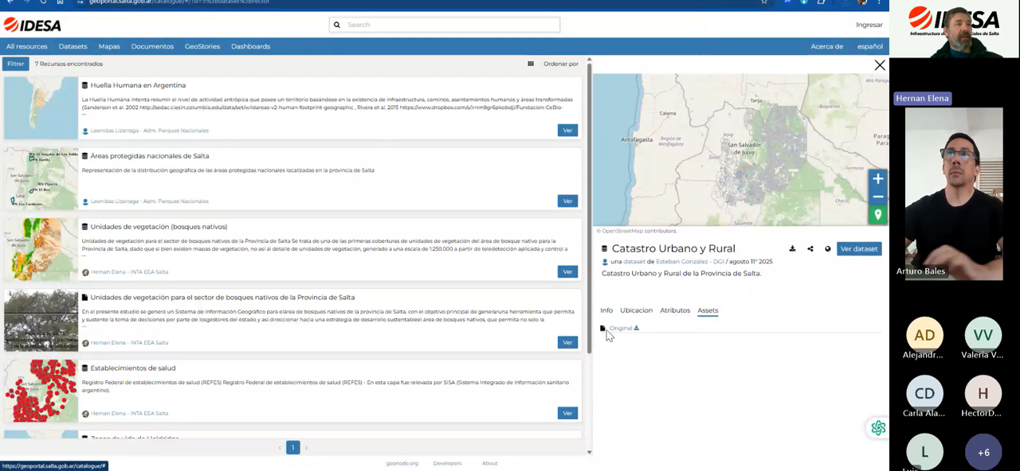Click the globe icon next to Ver dataset
This screenshot has width=1020, height=471.
pyautogui.click(x=828, y=249)
